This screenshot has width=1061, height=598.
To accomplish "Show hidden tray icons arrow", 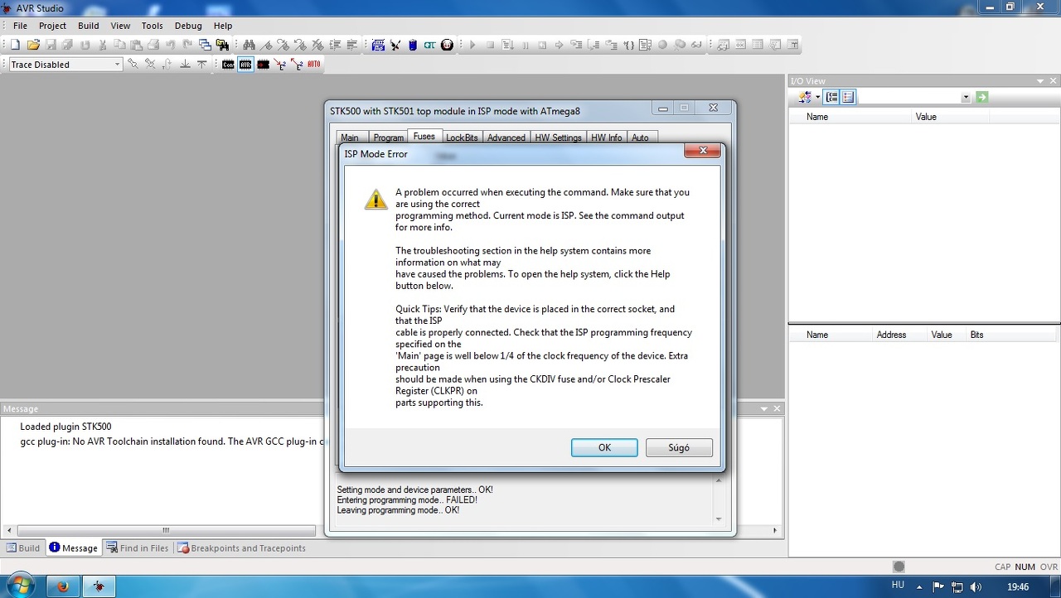I will [919, 587].
